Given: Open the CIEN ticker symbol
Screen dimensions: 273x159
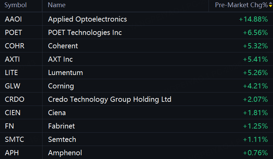Looking at the screenshot, I should pos(13,113).
